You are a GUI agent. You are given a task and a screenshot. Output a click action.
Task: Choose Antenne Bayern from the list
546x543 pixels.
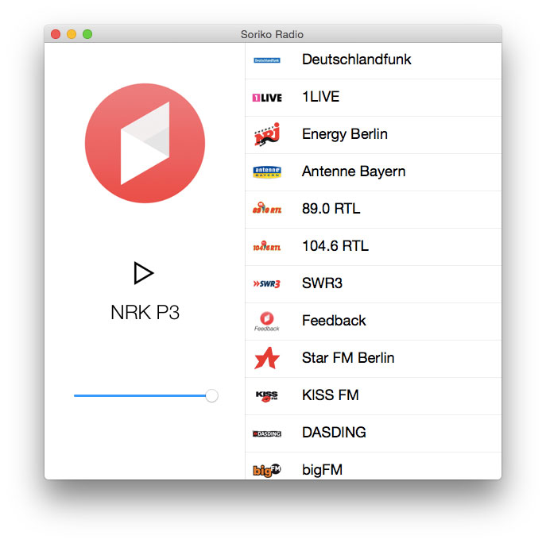pos(354,171)
